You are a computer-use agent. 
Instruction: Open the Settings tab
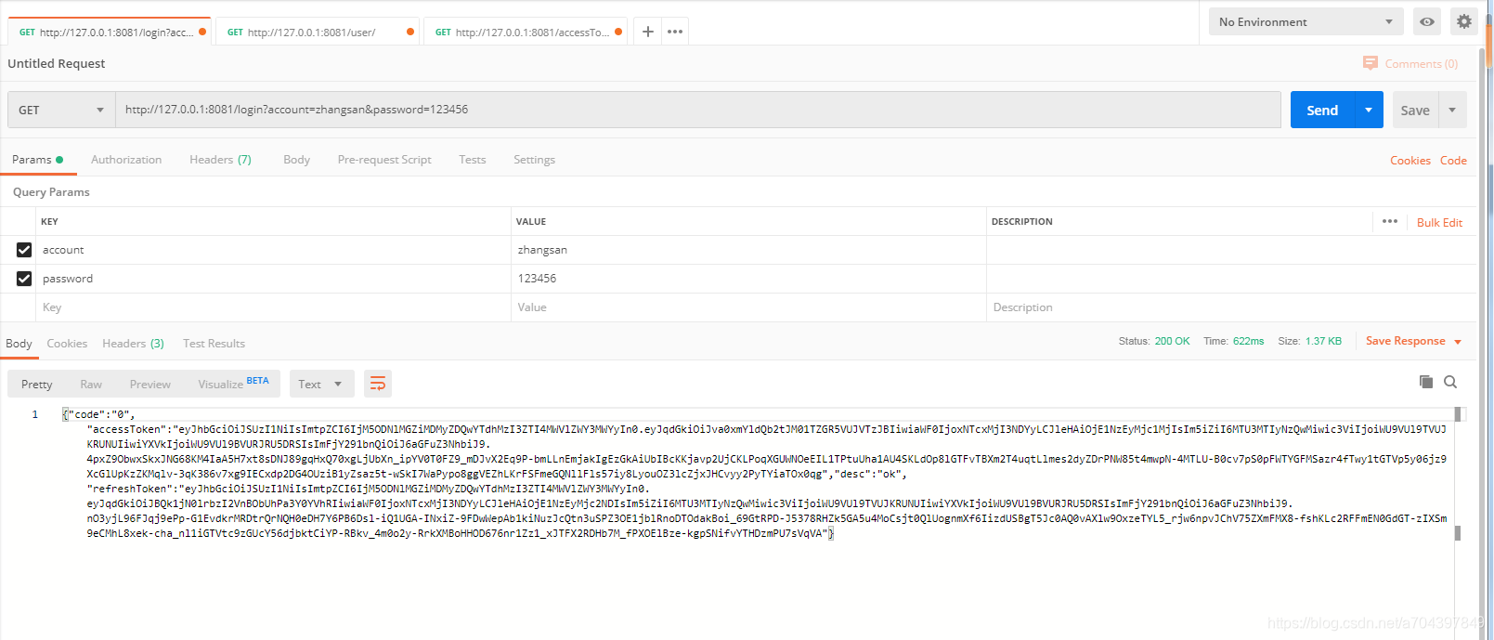point(534,160)
